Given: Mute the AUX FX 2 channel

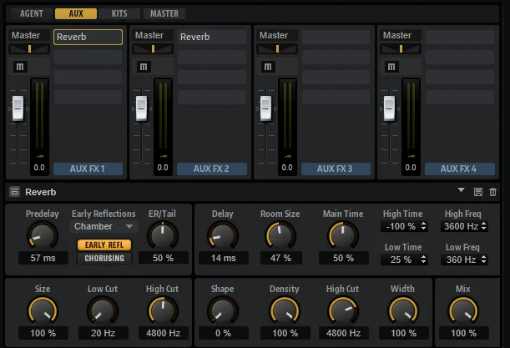Looking at the screenshot, I should 144,67.
